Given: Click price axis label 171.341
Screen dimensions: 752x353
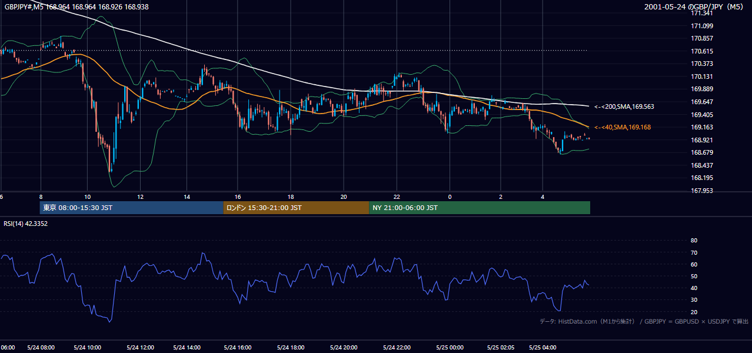Looking at the screenshot, I should 702,13.
